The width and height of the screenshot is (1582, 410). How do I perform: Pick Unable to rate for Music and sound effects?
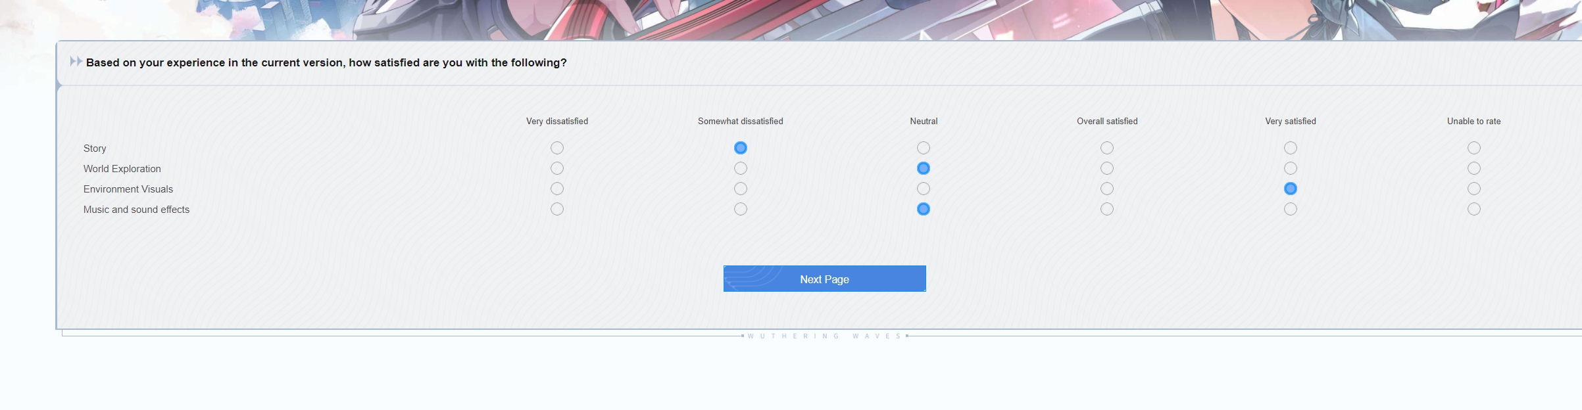pos(1474,209)
